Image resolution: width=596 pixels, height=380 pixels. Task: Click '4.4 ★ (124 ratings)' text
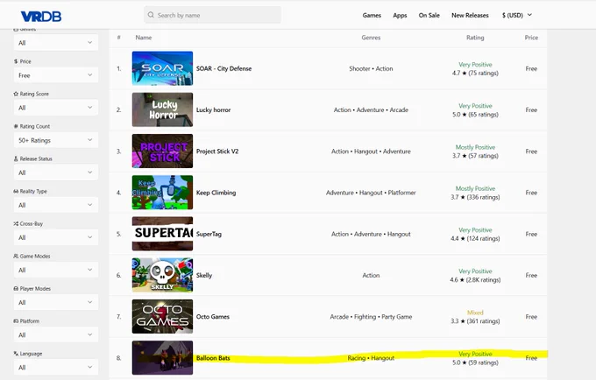pos(475,238)
